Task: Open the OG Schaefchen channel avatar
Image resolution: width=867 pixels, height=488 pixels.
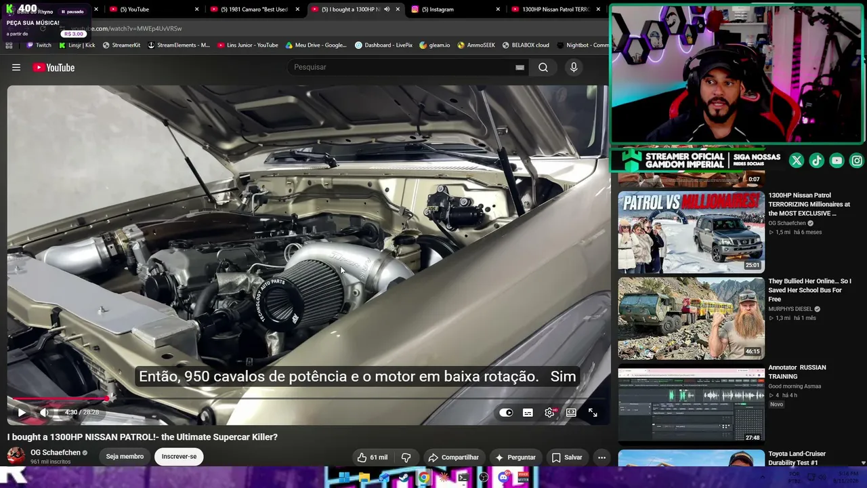Action: tap(16, 456)
